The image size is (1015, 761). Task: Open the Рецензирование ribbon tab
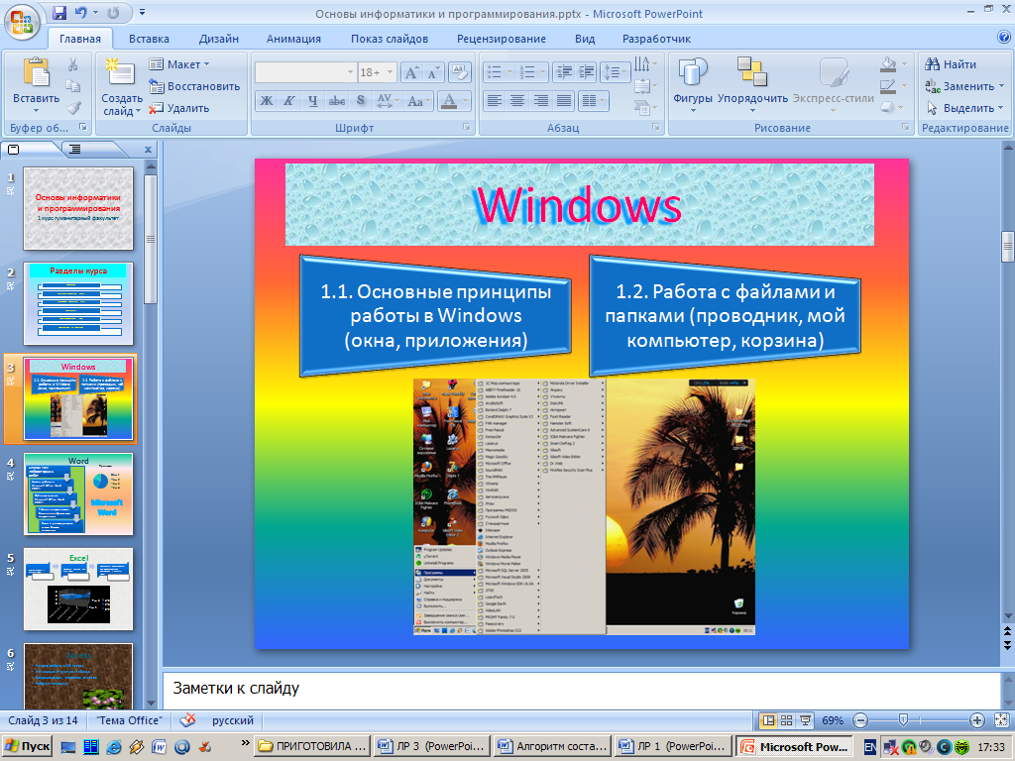pyautogui.click(x=502, y=39)
